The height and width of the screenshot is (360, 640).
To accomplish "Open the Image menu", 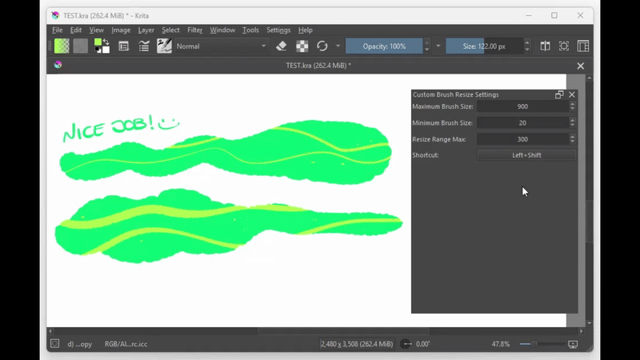I will (121, 30).
